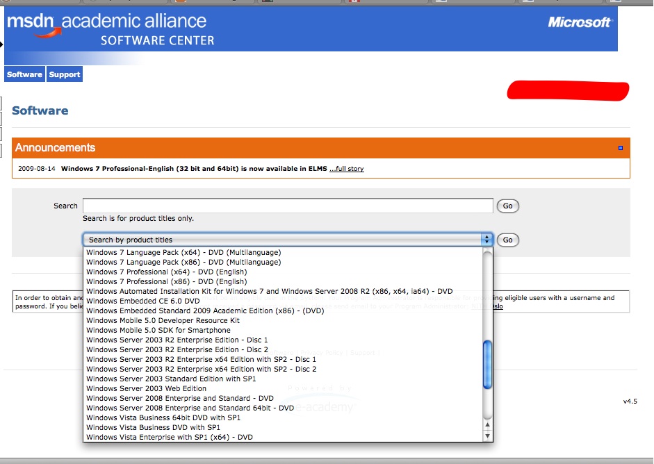Choose Windows 7 Professional (x86) DVD English
This screenshot has height=464, width=654.
(283, 282)
